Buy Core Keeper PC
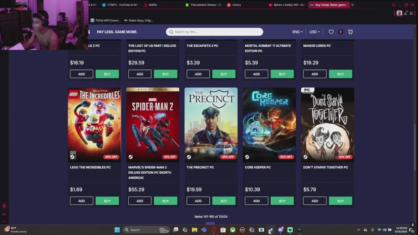This screenshot has height=235, width=418. click(282, 201)
